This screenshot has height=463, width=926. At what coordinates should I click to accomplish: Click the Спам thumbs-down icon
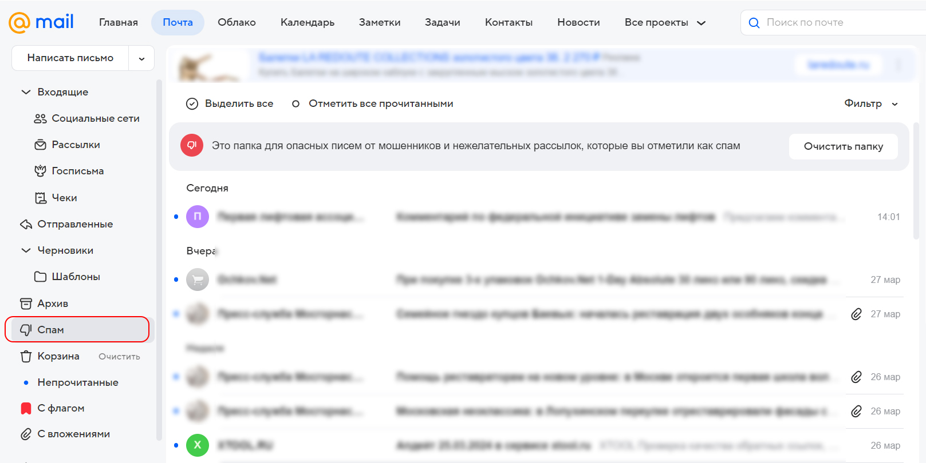coord(26,330)
